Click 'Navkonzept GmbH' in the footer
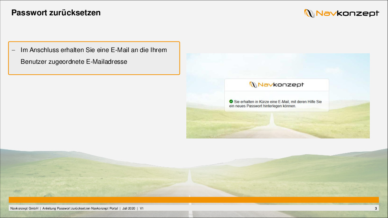This screenshot has width=388, height=218. pos(24,208)
